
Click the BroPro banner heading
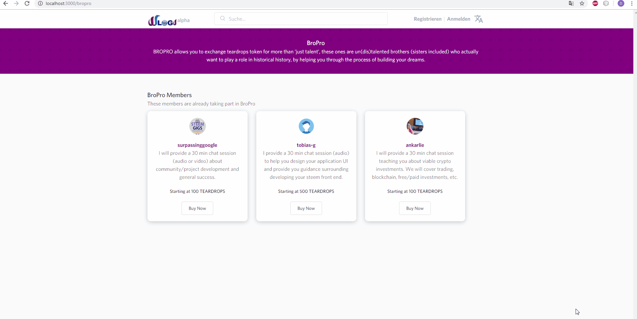[x=316, y=43]
